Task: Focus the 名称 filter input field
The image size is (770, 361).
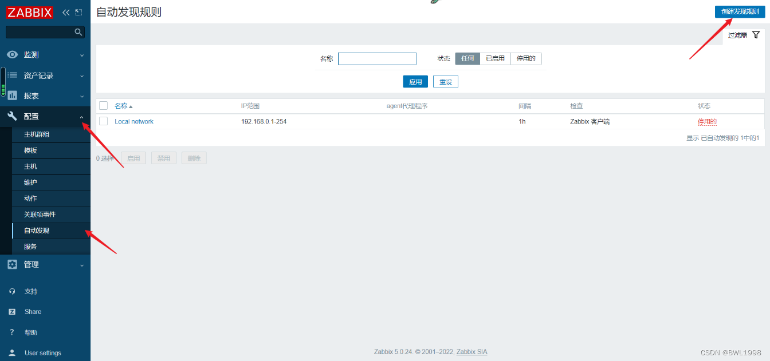Action: click(x=377, y=58)
